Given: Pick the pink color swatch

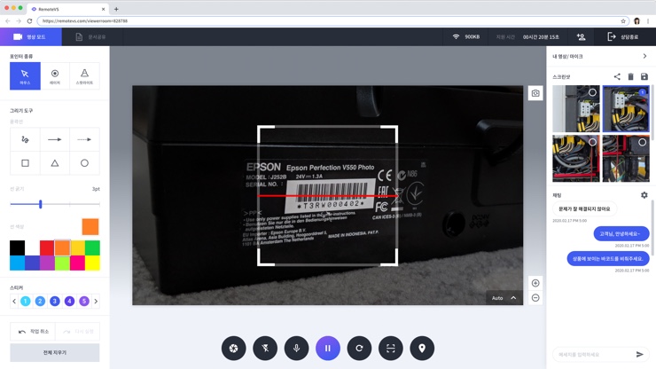Looking at the screenshot, I should click(x=77, y=263).
